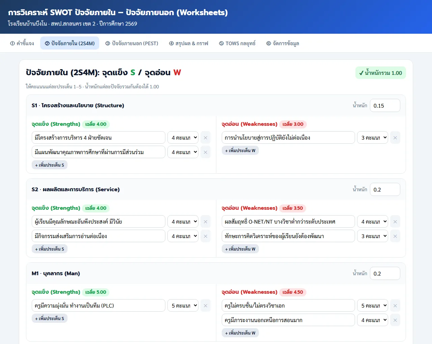Edit the weakness text "ครูไม่ครบชั้น/ไม่ตรงวิชาเอก"
This screenshot has width=432, height=344.
pos(288,306)
